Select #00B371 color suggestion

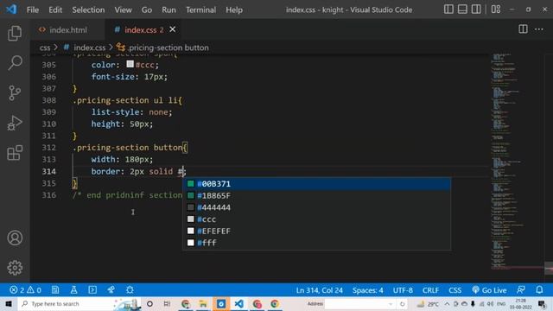pos(316,184)
